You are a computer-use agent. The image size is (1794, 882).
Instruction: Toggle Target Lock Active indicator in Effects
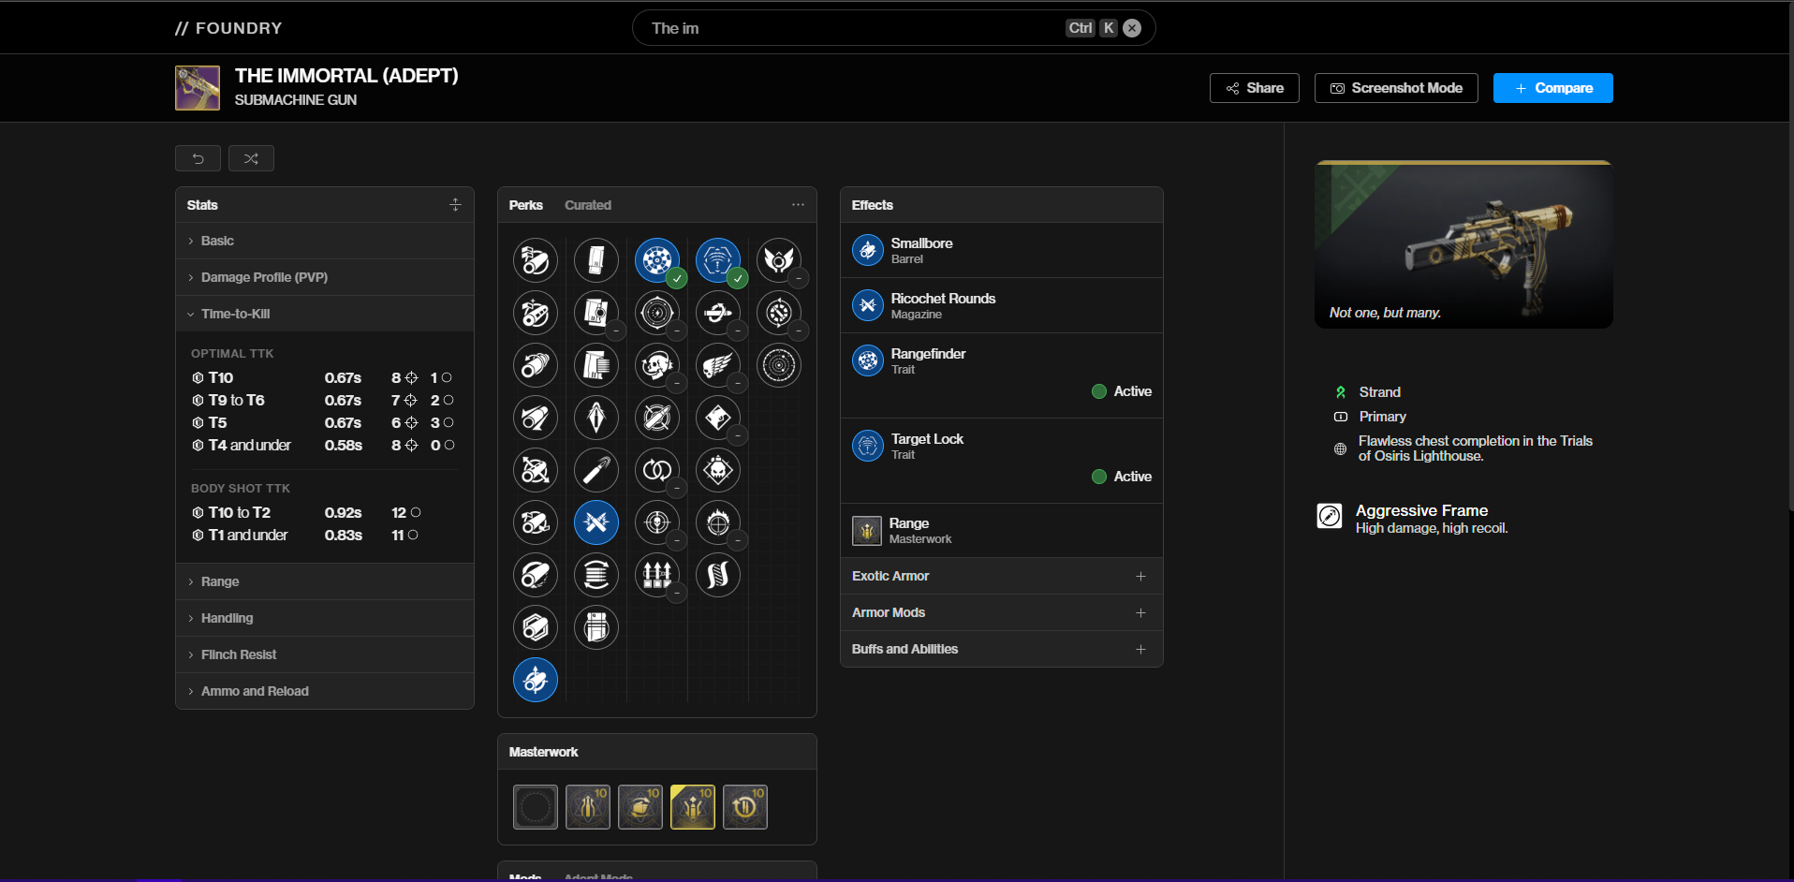coord(1122,477)
